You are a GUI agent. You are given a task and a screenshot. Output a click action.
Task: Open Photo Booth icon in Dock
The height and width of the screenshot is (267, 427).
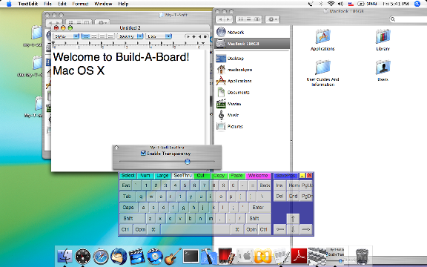[x=227, y=257]
